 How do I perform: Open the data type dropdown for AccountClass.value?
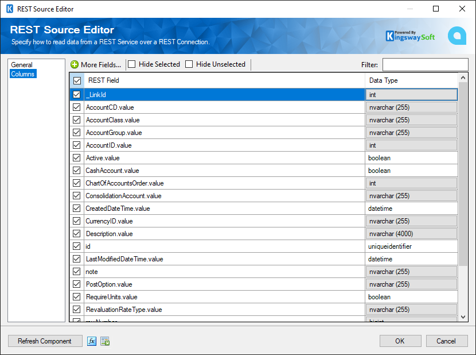click(x=411, y=120)
